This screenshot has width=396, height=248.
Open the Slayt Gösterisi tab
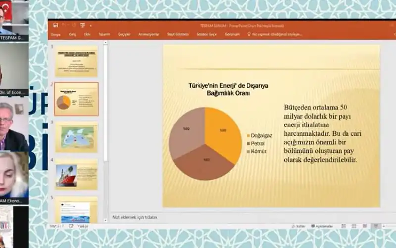point(178,34)
